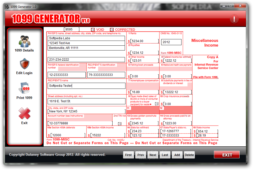This screenshot has height=170, width=253.
Task: Edit recipient ID 76-33333333333 field
Action: pos(106,75)
